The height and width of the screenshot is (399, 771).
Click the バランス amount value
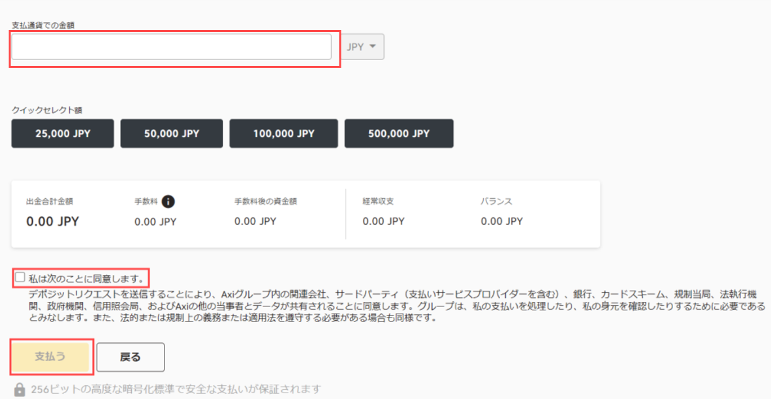(x=501, y=222)
